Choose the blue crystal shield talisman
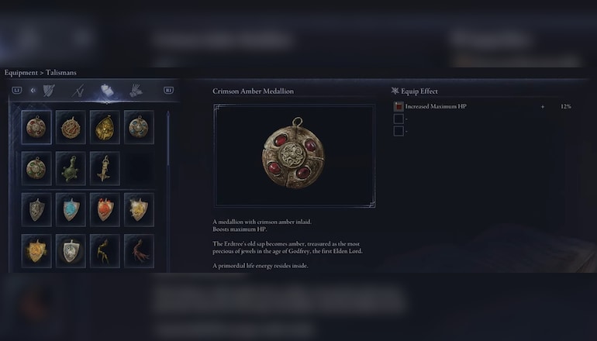 click(71, 210)
